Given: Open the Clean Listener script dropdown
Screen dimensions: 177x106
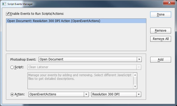Looking at the screenshot, I should tap(84, 67).
